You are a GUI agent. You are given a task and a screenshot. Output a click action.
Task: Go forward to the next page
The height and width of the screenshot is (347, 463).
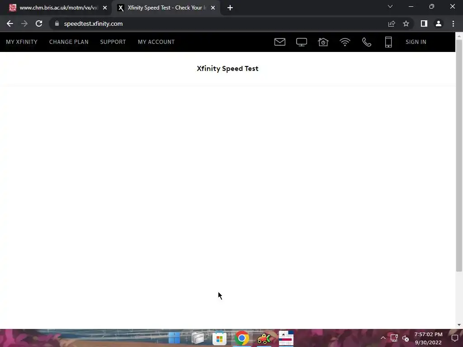pos(24,23)
